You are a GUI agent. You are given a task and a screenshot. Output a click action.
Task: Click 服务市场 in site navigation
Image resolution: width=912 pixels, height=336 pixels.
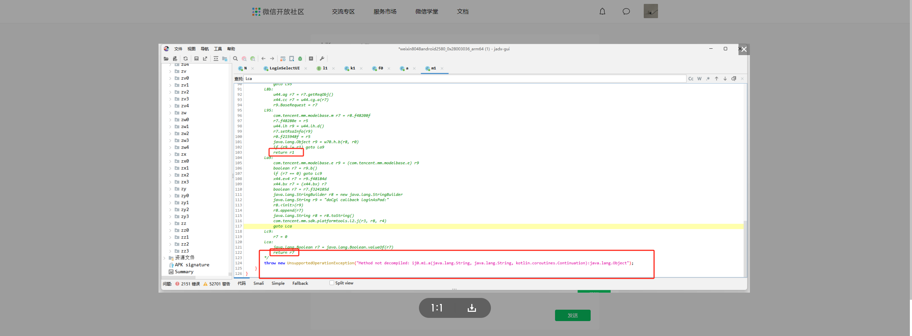(x=385, y=11)
